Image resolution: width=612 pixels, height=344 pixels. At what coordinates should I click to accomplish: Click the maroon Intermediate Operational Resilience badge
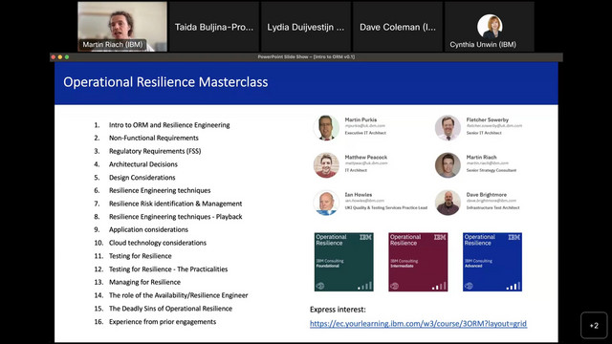click(x=418, y=262)
